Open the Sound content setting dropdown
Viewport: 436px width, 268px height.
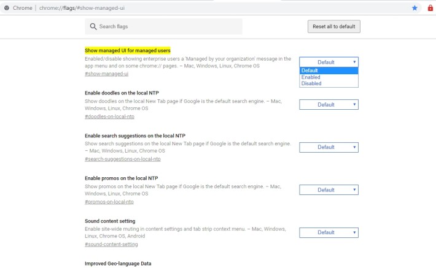[329, 232]
